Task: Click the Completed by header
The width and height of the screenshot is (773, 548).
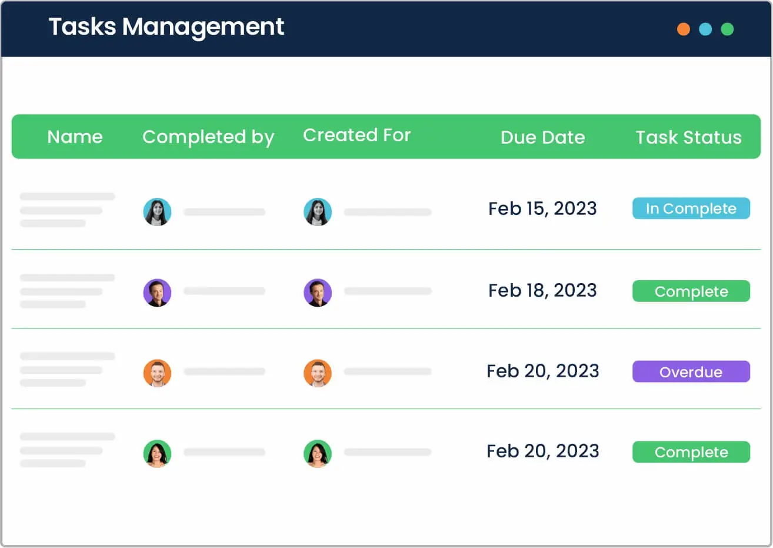Action: point(208,137)
